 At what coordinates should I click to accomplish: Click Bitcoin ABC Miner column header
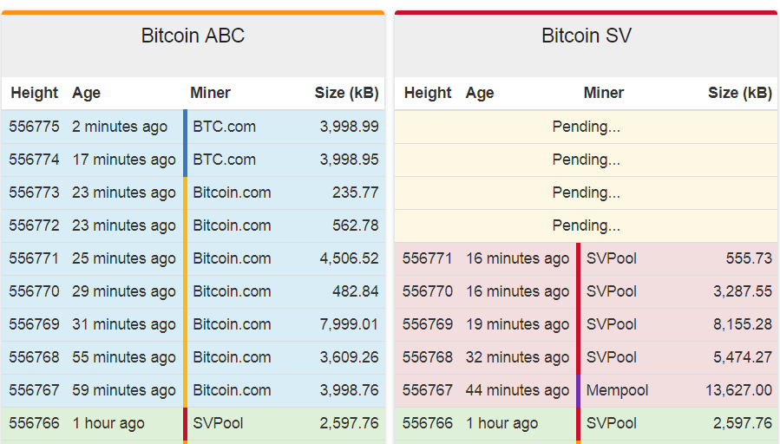coord(210,93)
